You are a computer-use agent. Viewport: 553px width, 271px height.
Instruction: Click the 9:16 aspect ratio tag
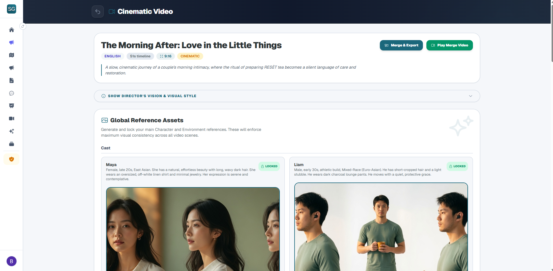(x=166, y=56)
